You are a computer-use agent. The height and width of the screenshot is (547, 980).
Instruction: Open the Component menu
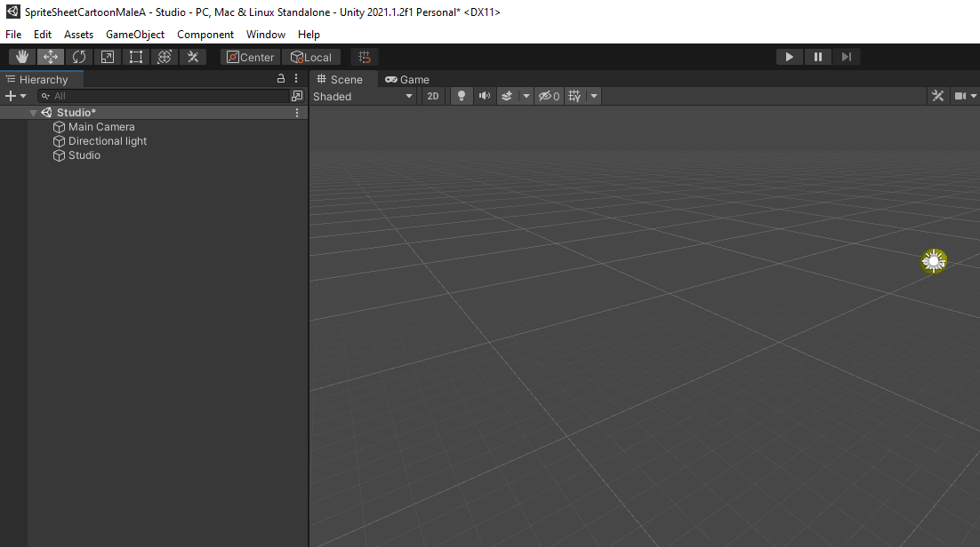[205, 35]
